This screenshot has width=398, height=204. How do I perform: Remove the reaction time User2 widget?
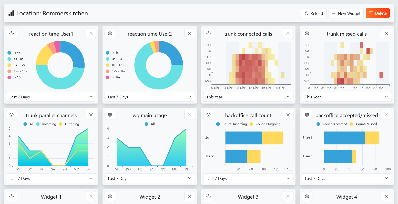(x=190, y=33)
